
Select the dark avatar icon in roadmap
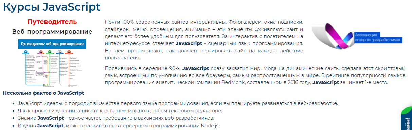[59, 52]
